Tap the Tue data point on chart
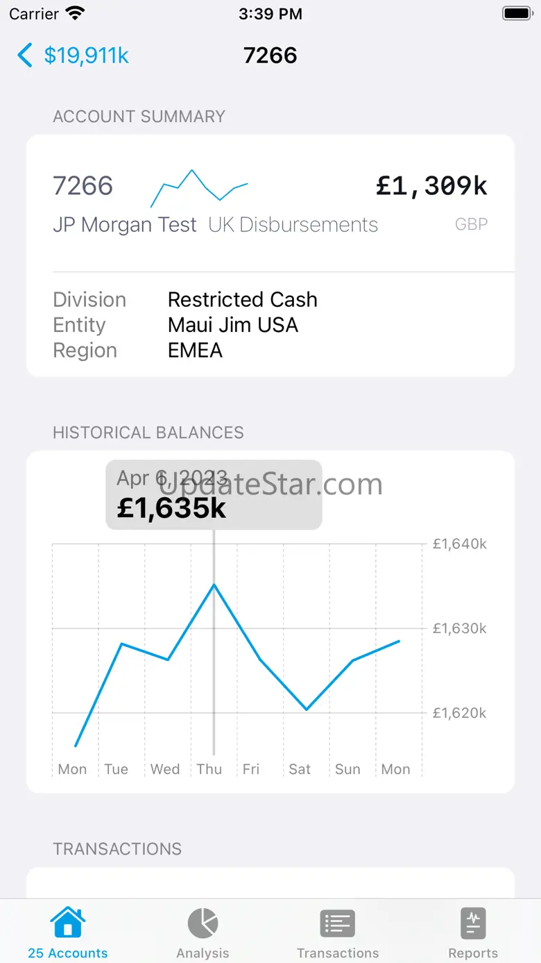 [121, 644]
